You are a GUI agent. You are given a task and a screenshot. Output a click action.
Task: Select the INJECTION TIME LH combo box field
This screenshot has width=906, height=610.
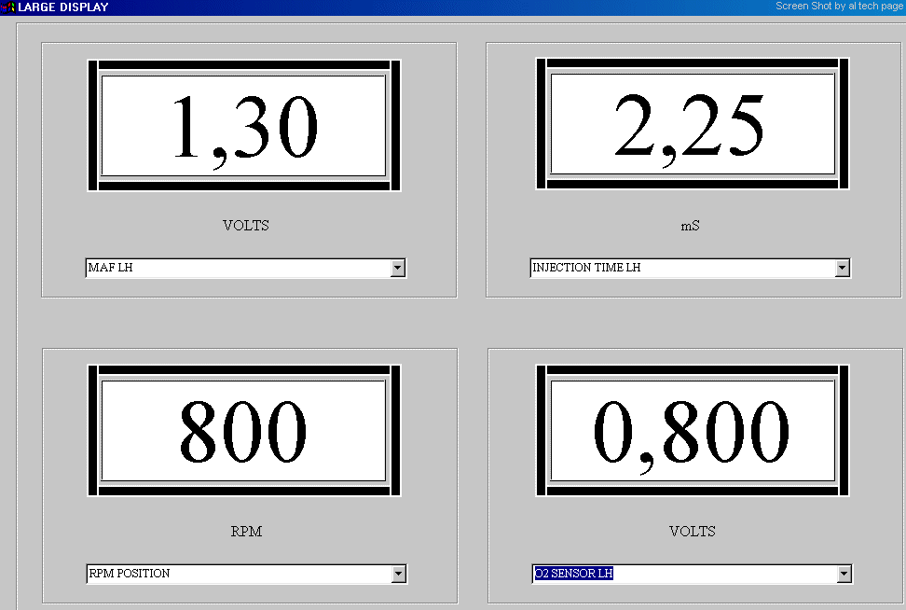tap(681, 269)
